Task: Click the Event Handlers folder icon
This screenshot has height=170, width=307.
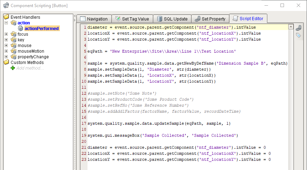Action: point(6,17)
